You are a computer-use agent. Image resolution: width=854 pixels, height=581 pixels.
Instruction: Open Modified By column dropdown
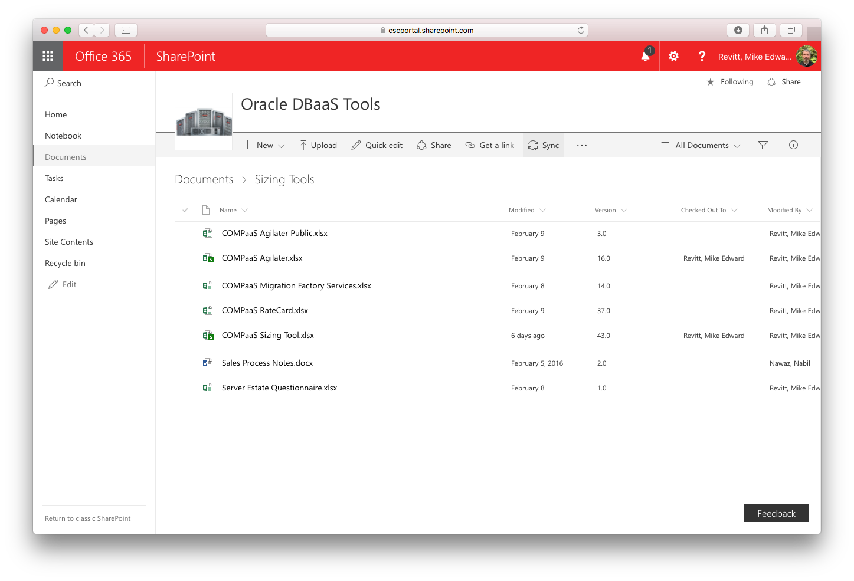pos(810,210)
